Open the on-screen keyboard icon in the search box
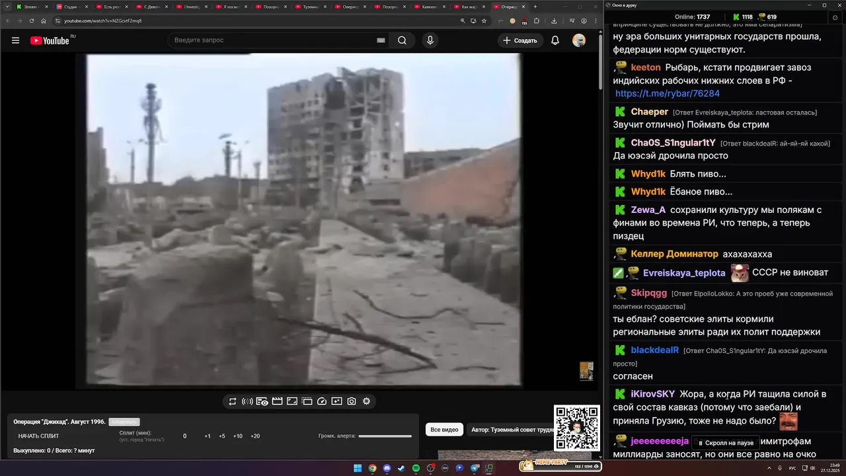 pyautogui.click(x=381, y=40)
